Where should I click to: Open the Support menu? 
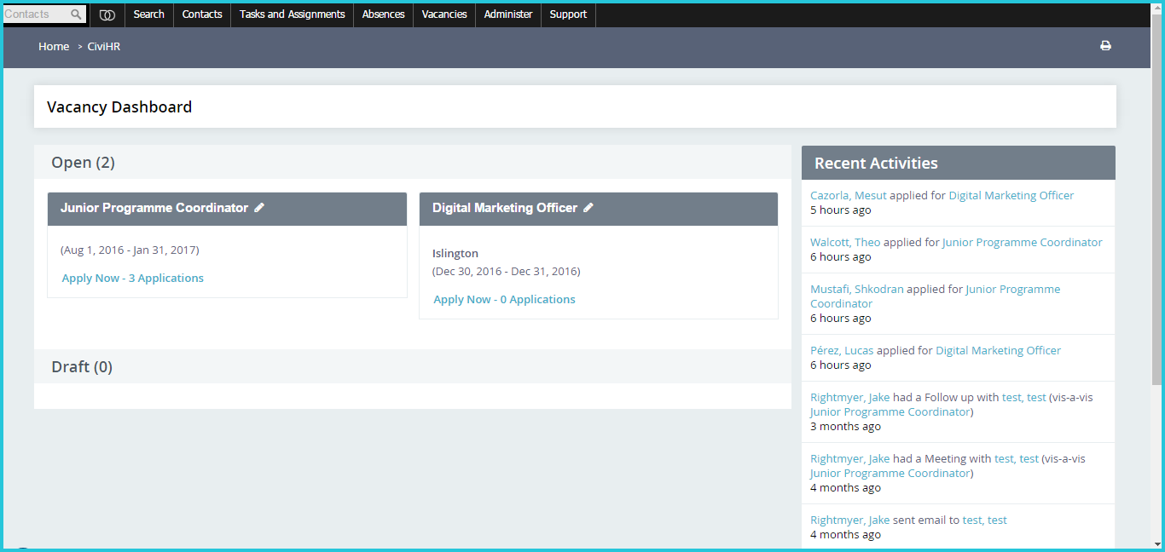pyautogui.click(x=568, y=14)
